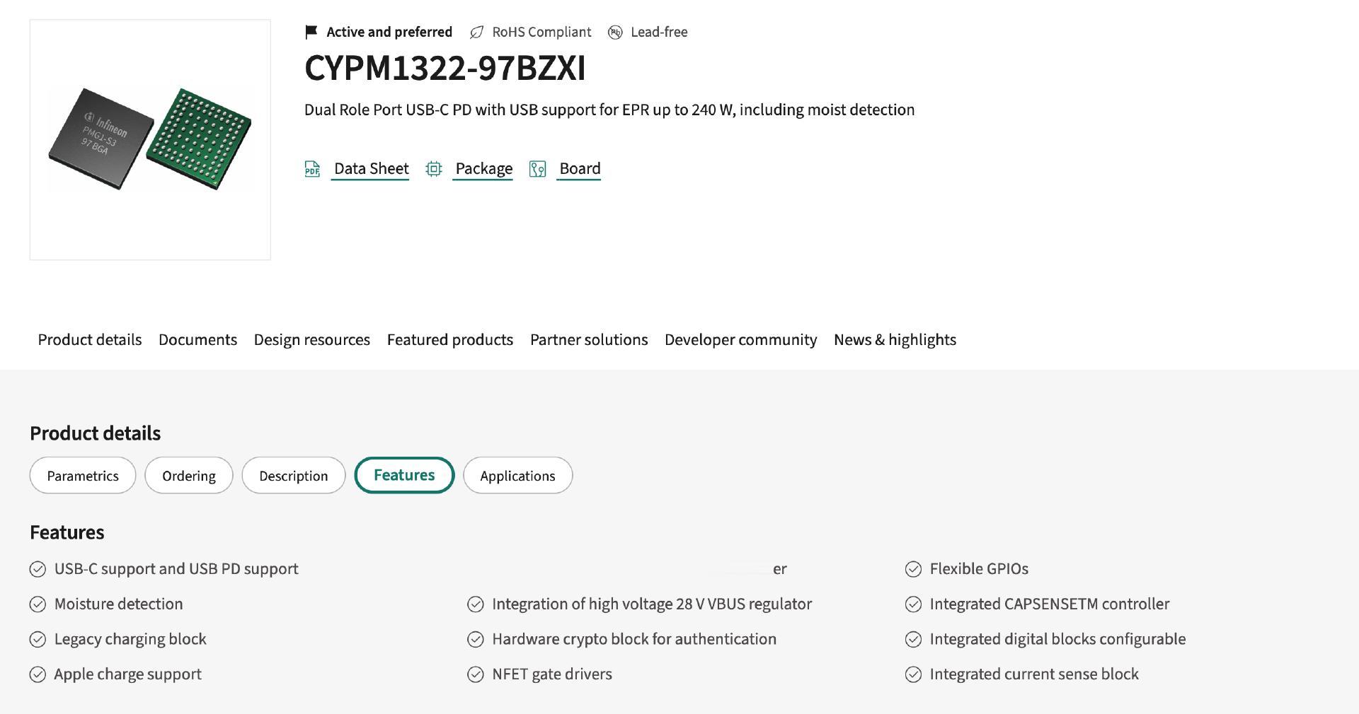
Task: Click the CYPM1322-97BZXI chip product image
Action: [150, 139]
